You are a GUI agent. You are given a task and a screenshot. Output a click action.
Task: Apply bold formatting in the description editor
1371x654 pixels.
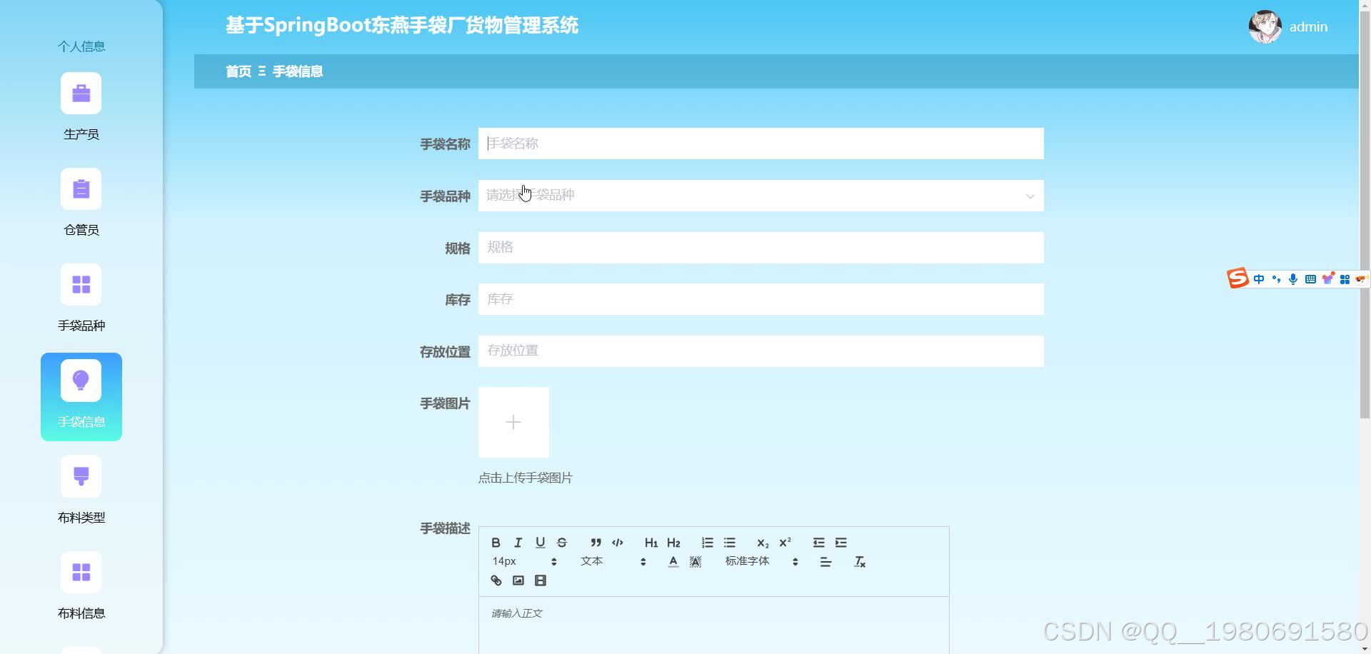point(496,543)
